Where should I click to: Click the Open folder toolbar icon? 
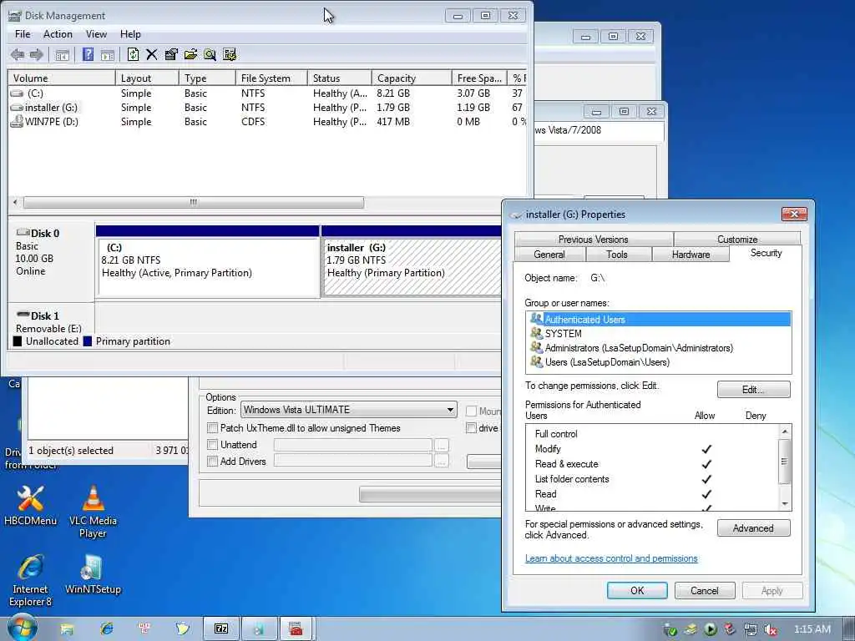(190, 54)
